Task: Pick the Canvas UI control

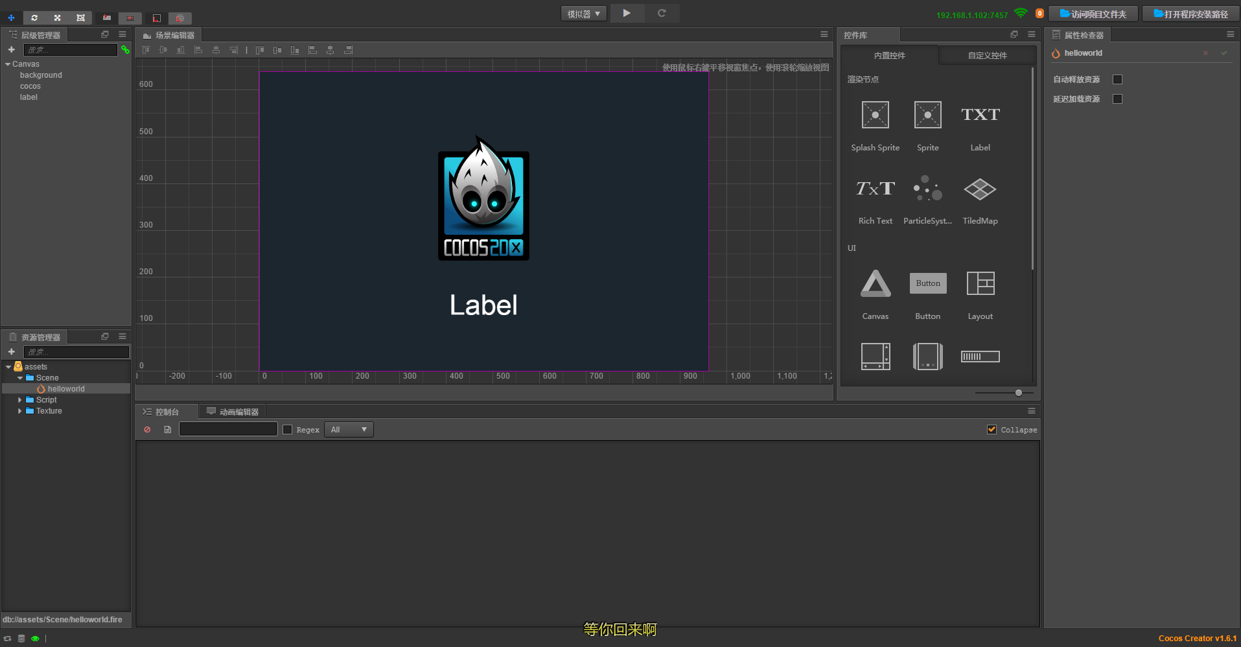Action: (x=876, y=294)
